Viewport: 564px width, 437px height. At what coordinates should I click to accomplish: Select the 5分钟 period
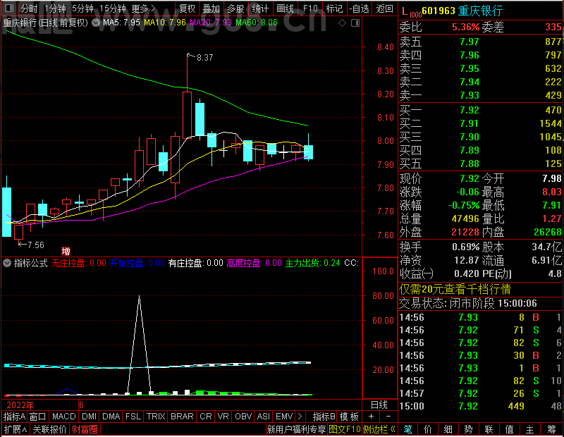tap(82, 8)
